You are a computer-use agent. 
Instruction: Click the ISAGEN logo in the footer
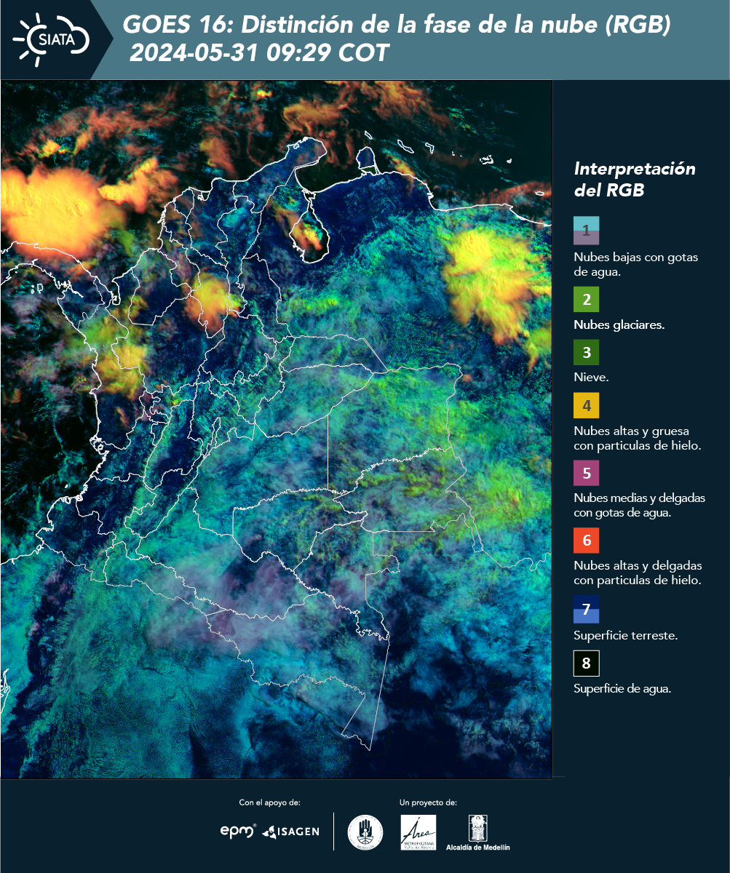(x=290, y=831)
